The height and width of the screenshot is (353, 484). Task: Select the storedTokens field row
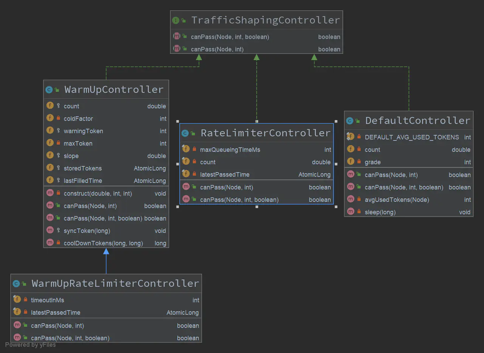click(x=106, y=168)
